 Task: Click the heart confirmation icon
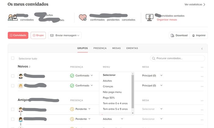point(83,17)
